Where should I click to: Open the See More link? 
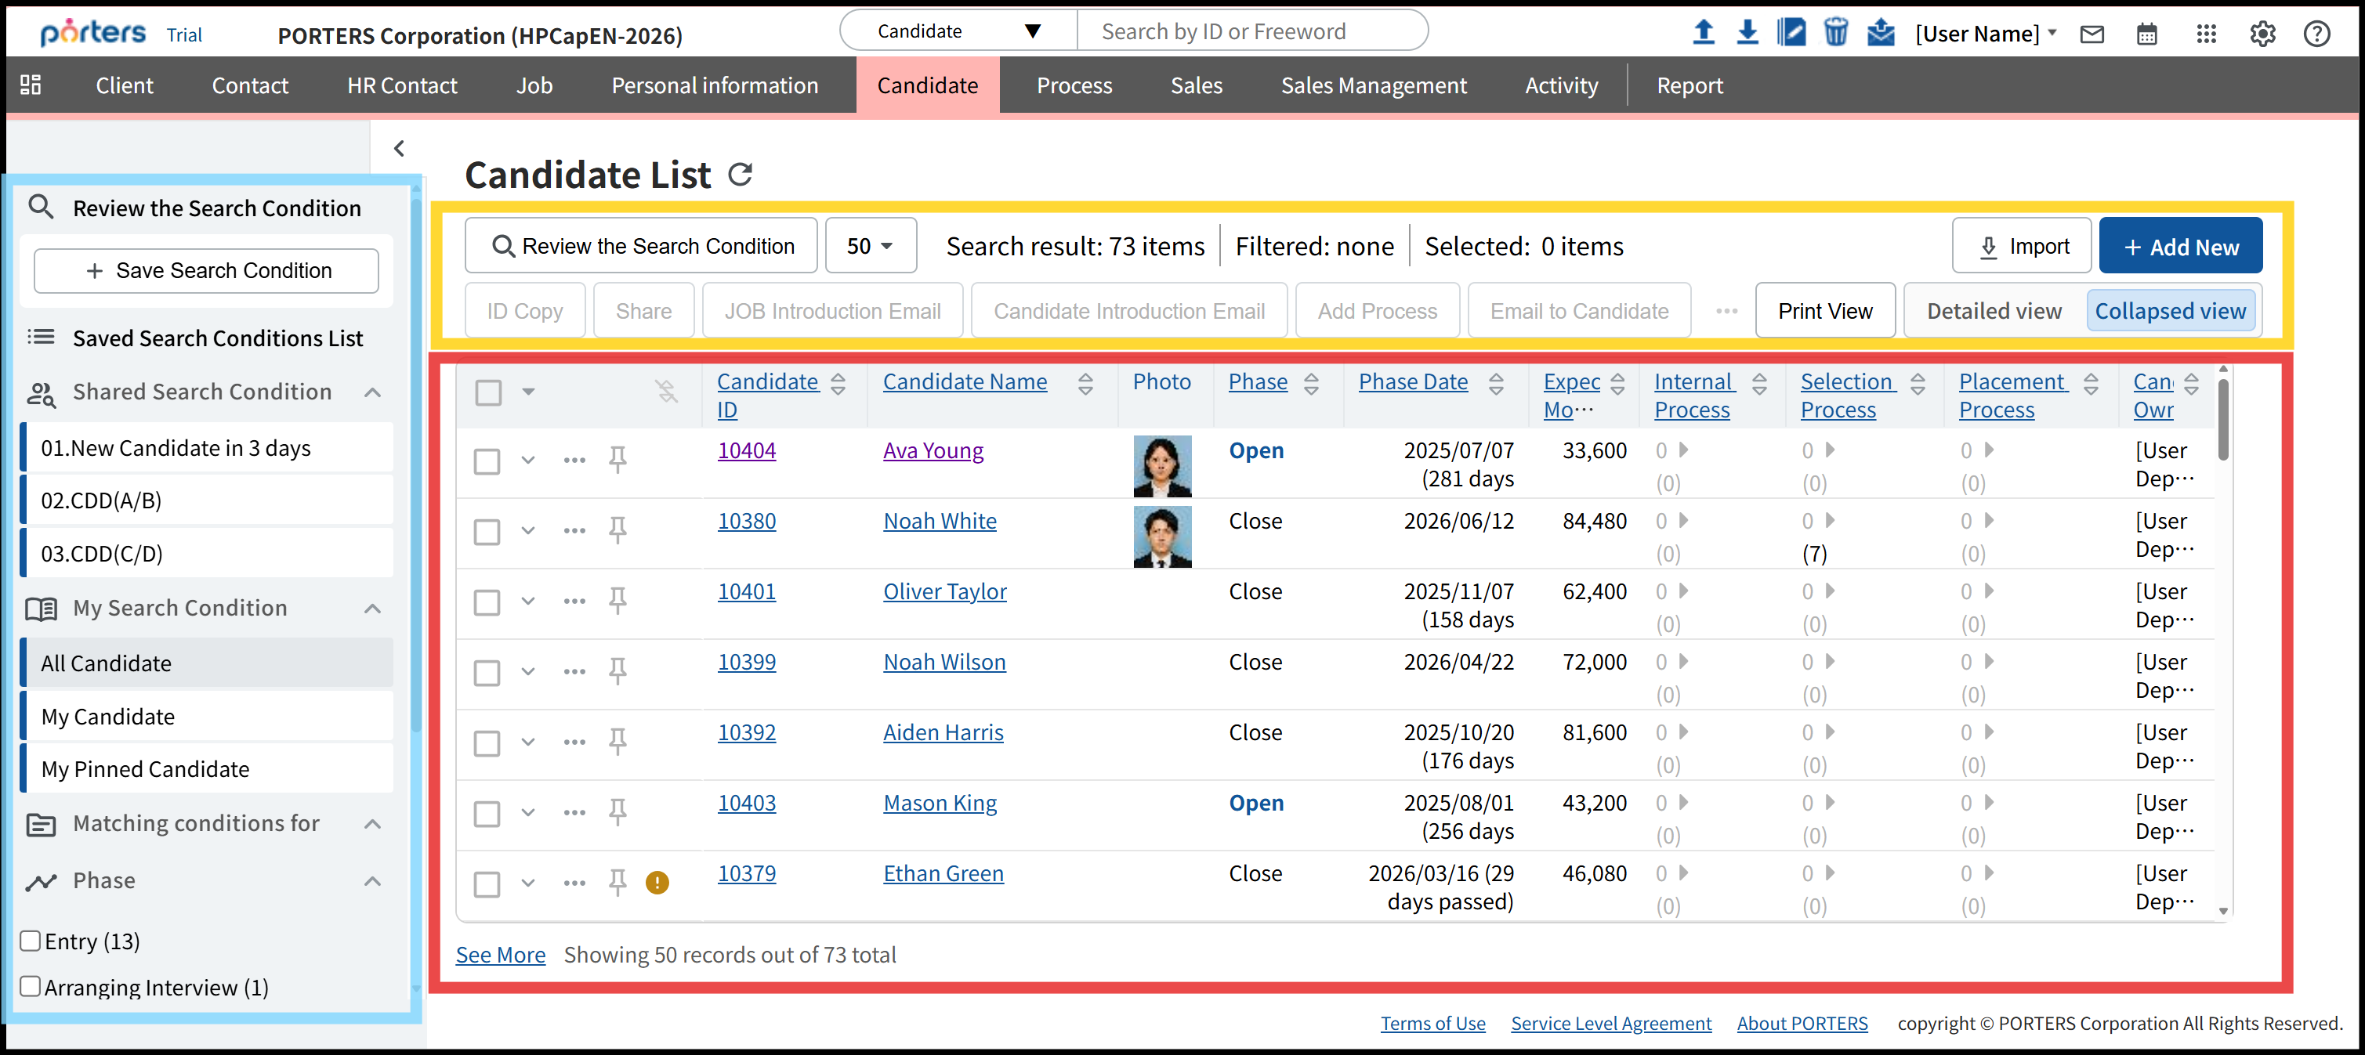pyautogui.click(x=501, y=955)
